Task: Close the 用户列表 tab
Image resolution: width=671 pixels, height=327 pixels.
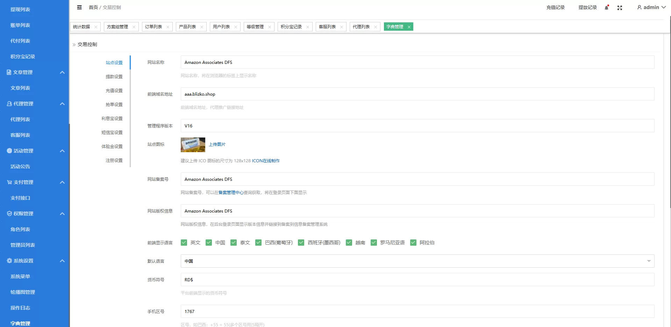Action: [x=236, y=27]
